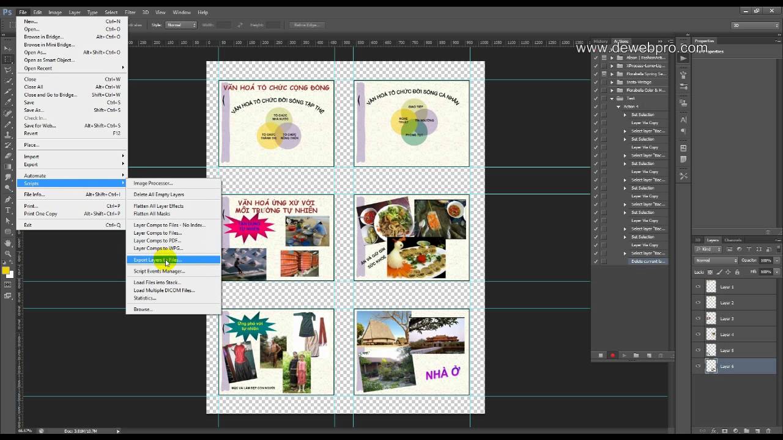Lock all layer attributes with padlock

click(x=737, y=272)
